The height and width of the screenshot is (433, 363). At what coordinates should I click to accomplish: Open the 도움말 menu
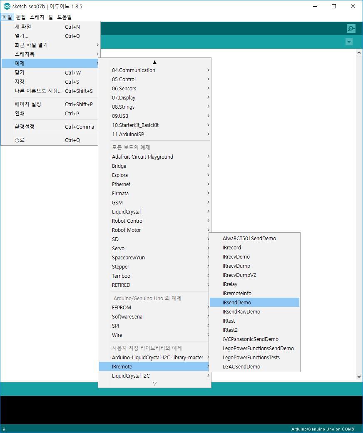(x=65, y=17)
